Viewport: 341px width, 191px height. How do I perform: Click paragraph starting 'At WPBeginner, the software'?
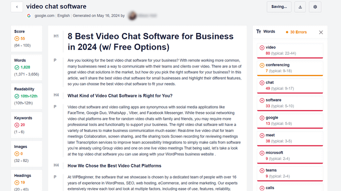coord(153,183)
